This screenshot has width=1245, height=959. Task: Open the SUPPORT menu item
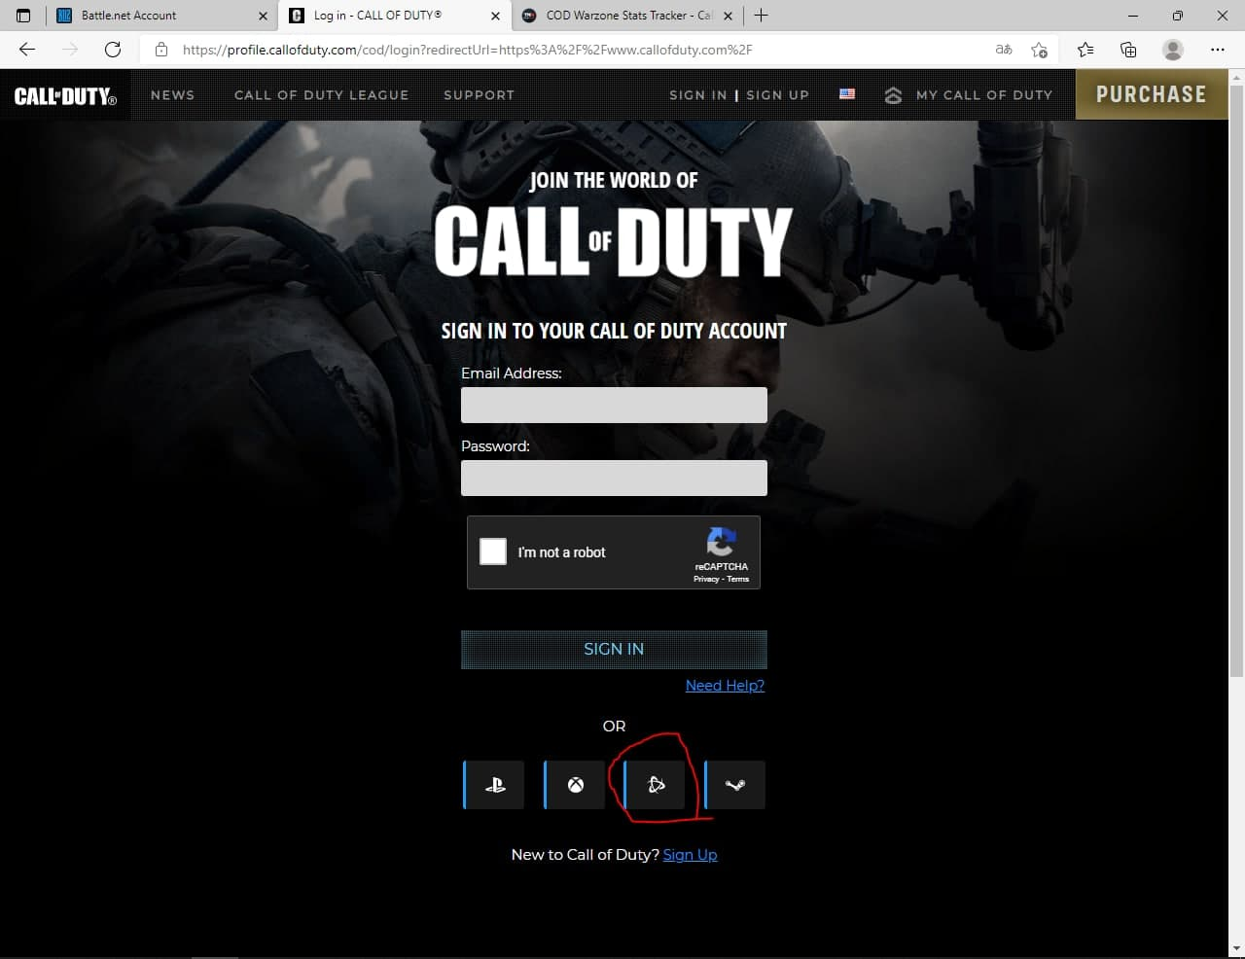[x=479, y=95]
